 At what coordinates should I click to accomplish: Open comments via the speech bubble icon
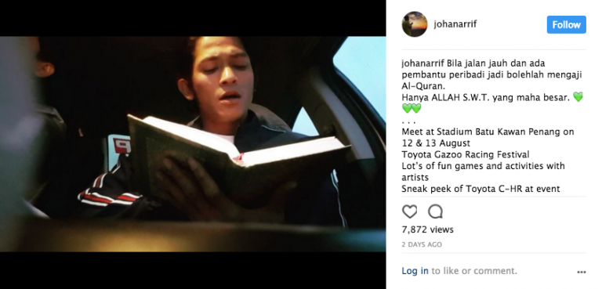click(x=435, y=211)
